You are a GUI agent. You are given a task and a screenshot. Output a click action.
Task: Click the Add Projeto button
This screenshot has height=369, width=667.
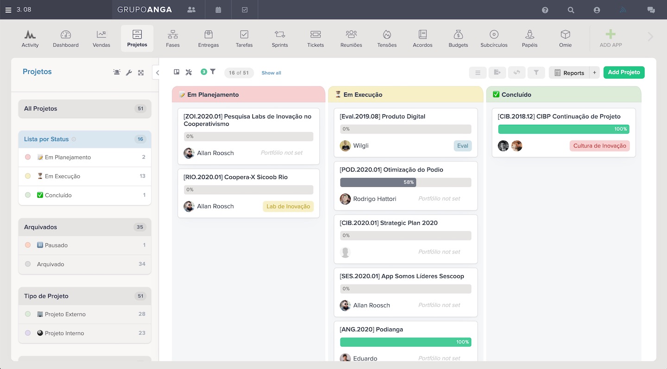623,72
